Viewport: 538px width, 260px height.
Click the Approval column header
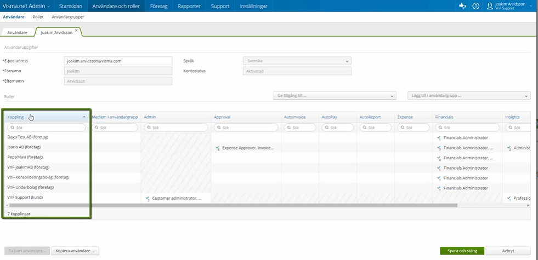click(246, 117)
